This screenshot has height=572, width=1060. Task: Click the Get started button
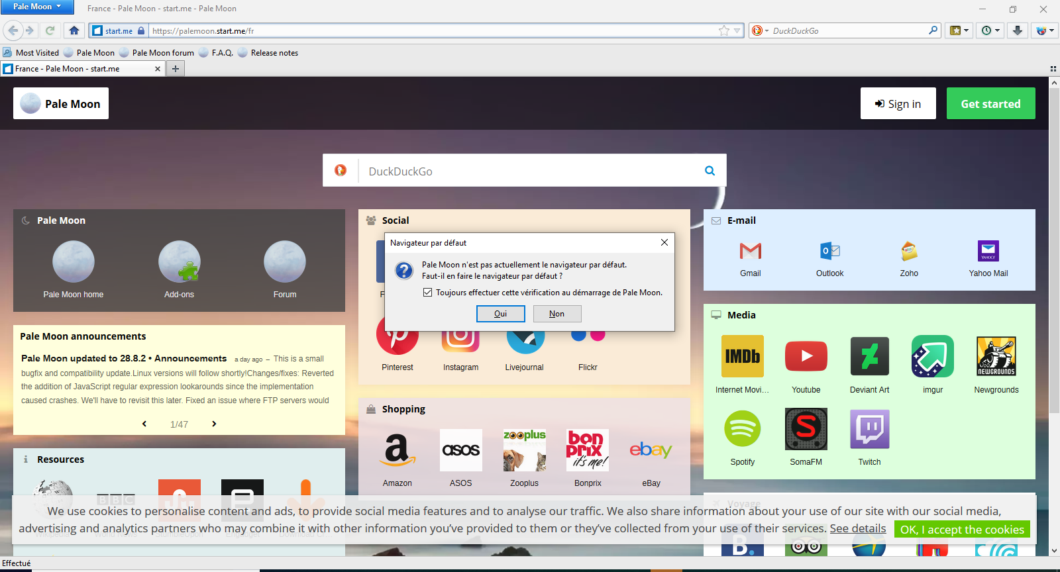990,103
